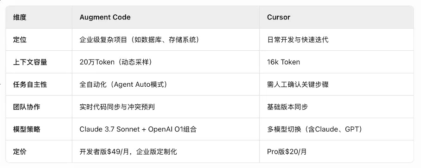The height and width of the screenshot is (168, 421).
Task: Select the 基础版本同步 cell
Action: pos(287,107)
